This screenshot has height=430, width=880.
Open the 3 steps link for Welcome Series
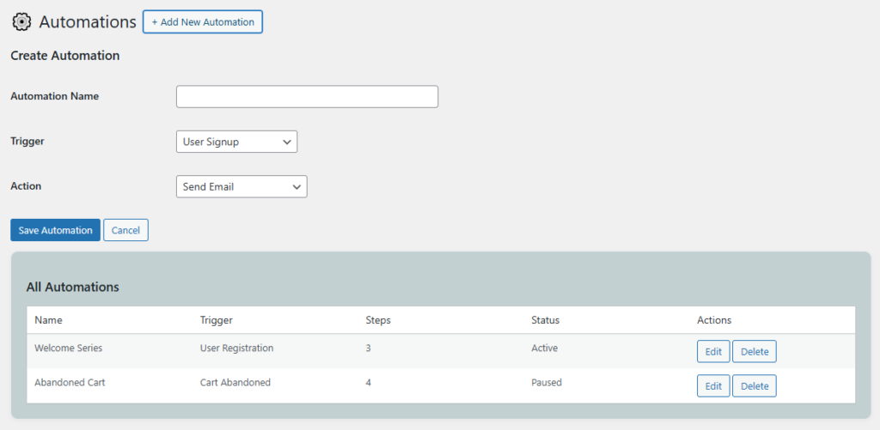click(x=369, y=348)
